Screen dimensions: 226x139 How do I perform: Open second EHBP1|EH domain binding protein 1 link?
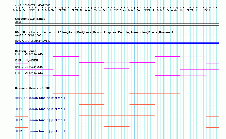[x=40, y=109]
